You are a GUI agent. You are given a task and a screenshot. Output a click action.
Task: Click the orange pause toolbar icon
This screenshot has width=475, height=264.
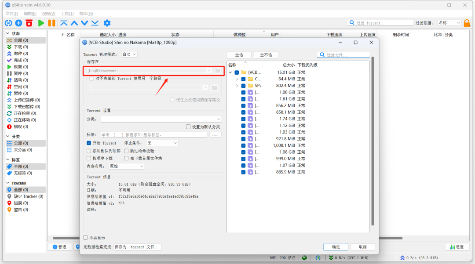(52, 23)
